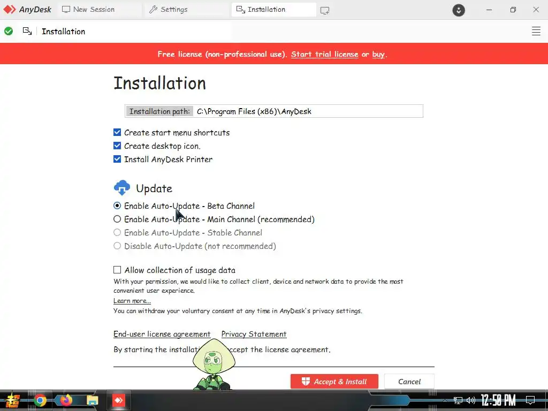Open the Windows Start button on taskbar
The width and height of the screenshot is (548, 411).
(13, 400)
